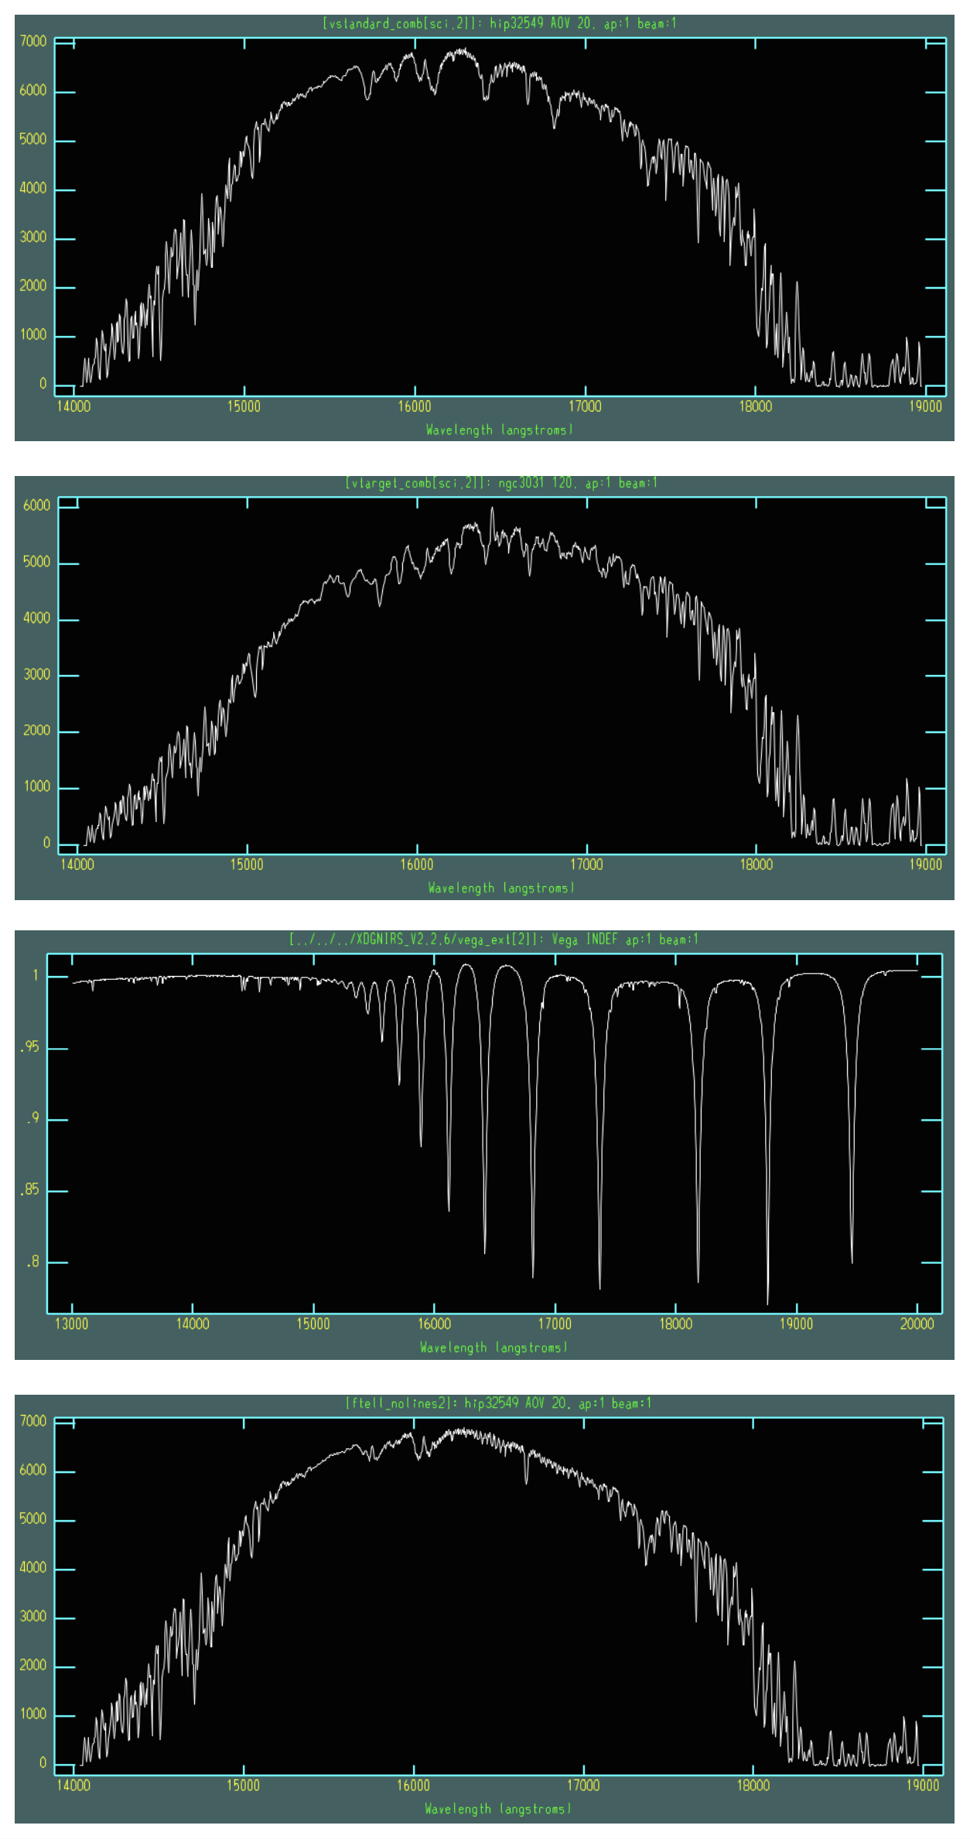Screen dimensions: 970x1839
Task: Click the 3000 y-axis label in ngc3031 plot
Action: point(36,675)
